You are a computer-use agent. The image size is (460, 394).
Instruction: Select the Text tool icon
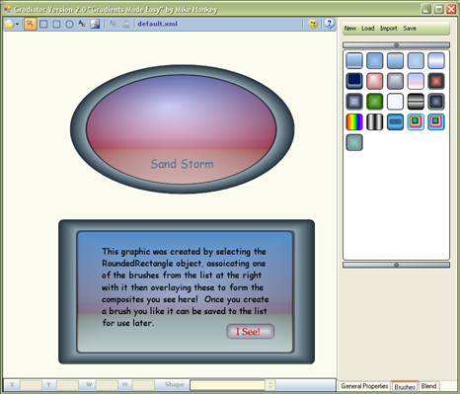(82, 24)
